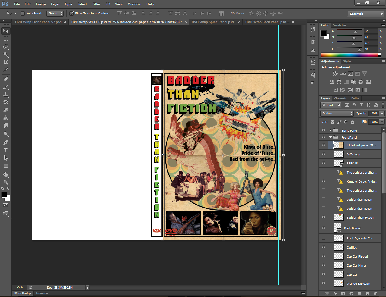The width and height of the screenshot is (386, 297).
Task: Hide the Spine Panel group
Action: tap(324, 130)
